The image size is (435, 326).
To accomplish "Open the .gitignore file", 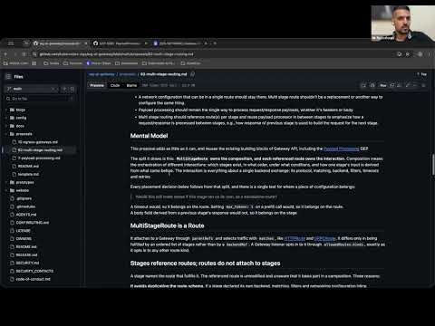I will pos(24,198).
